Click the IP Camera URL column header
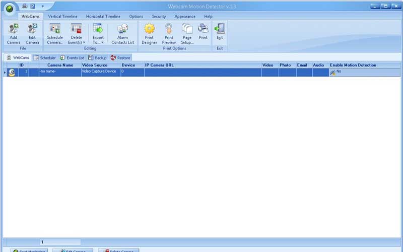Viewport: 403px width, 252px height. click(x=203, y=65)
